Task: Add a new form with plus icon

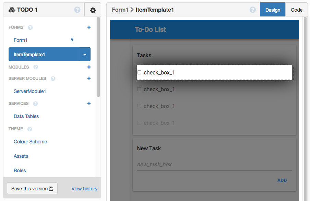Action: [89, 27]
